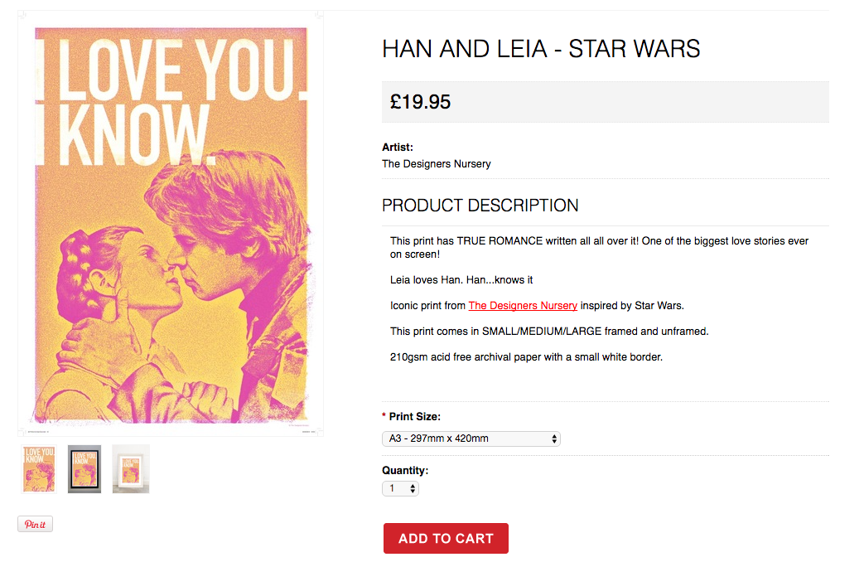Click the SMALL/MEDIUM/LARGE framed sentence
The image size is (864, 562).
point(549,332)
